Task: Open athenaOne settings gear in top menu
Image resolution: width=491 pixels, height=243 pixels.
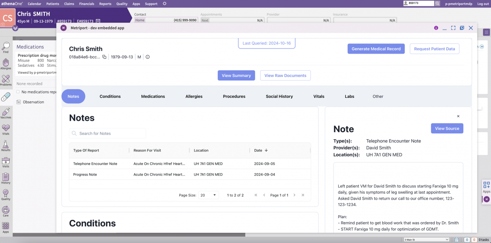Action: (x=165, y=4)
